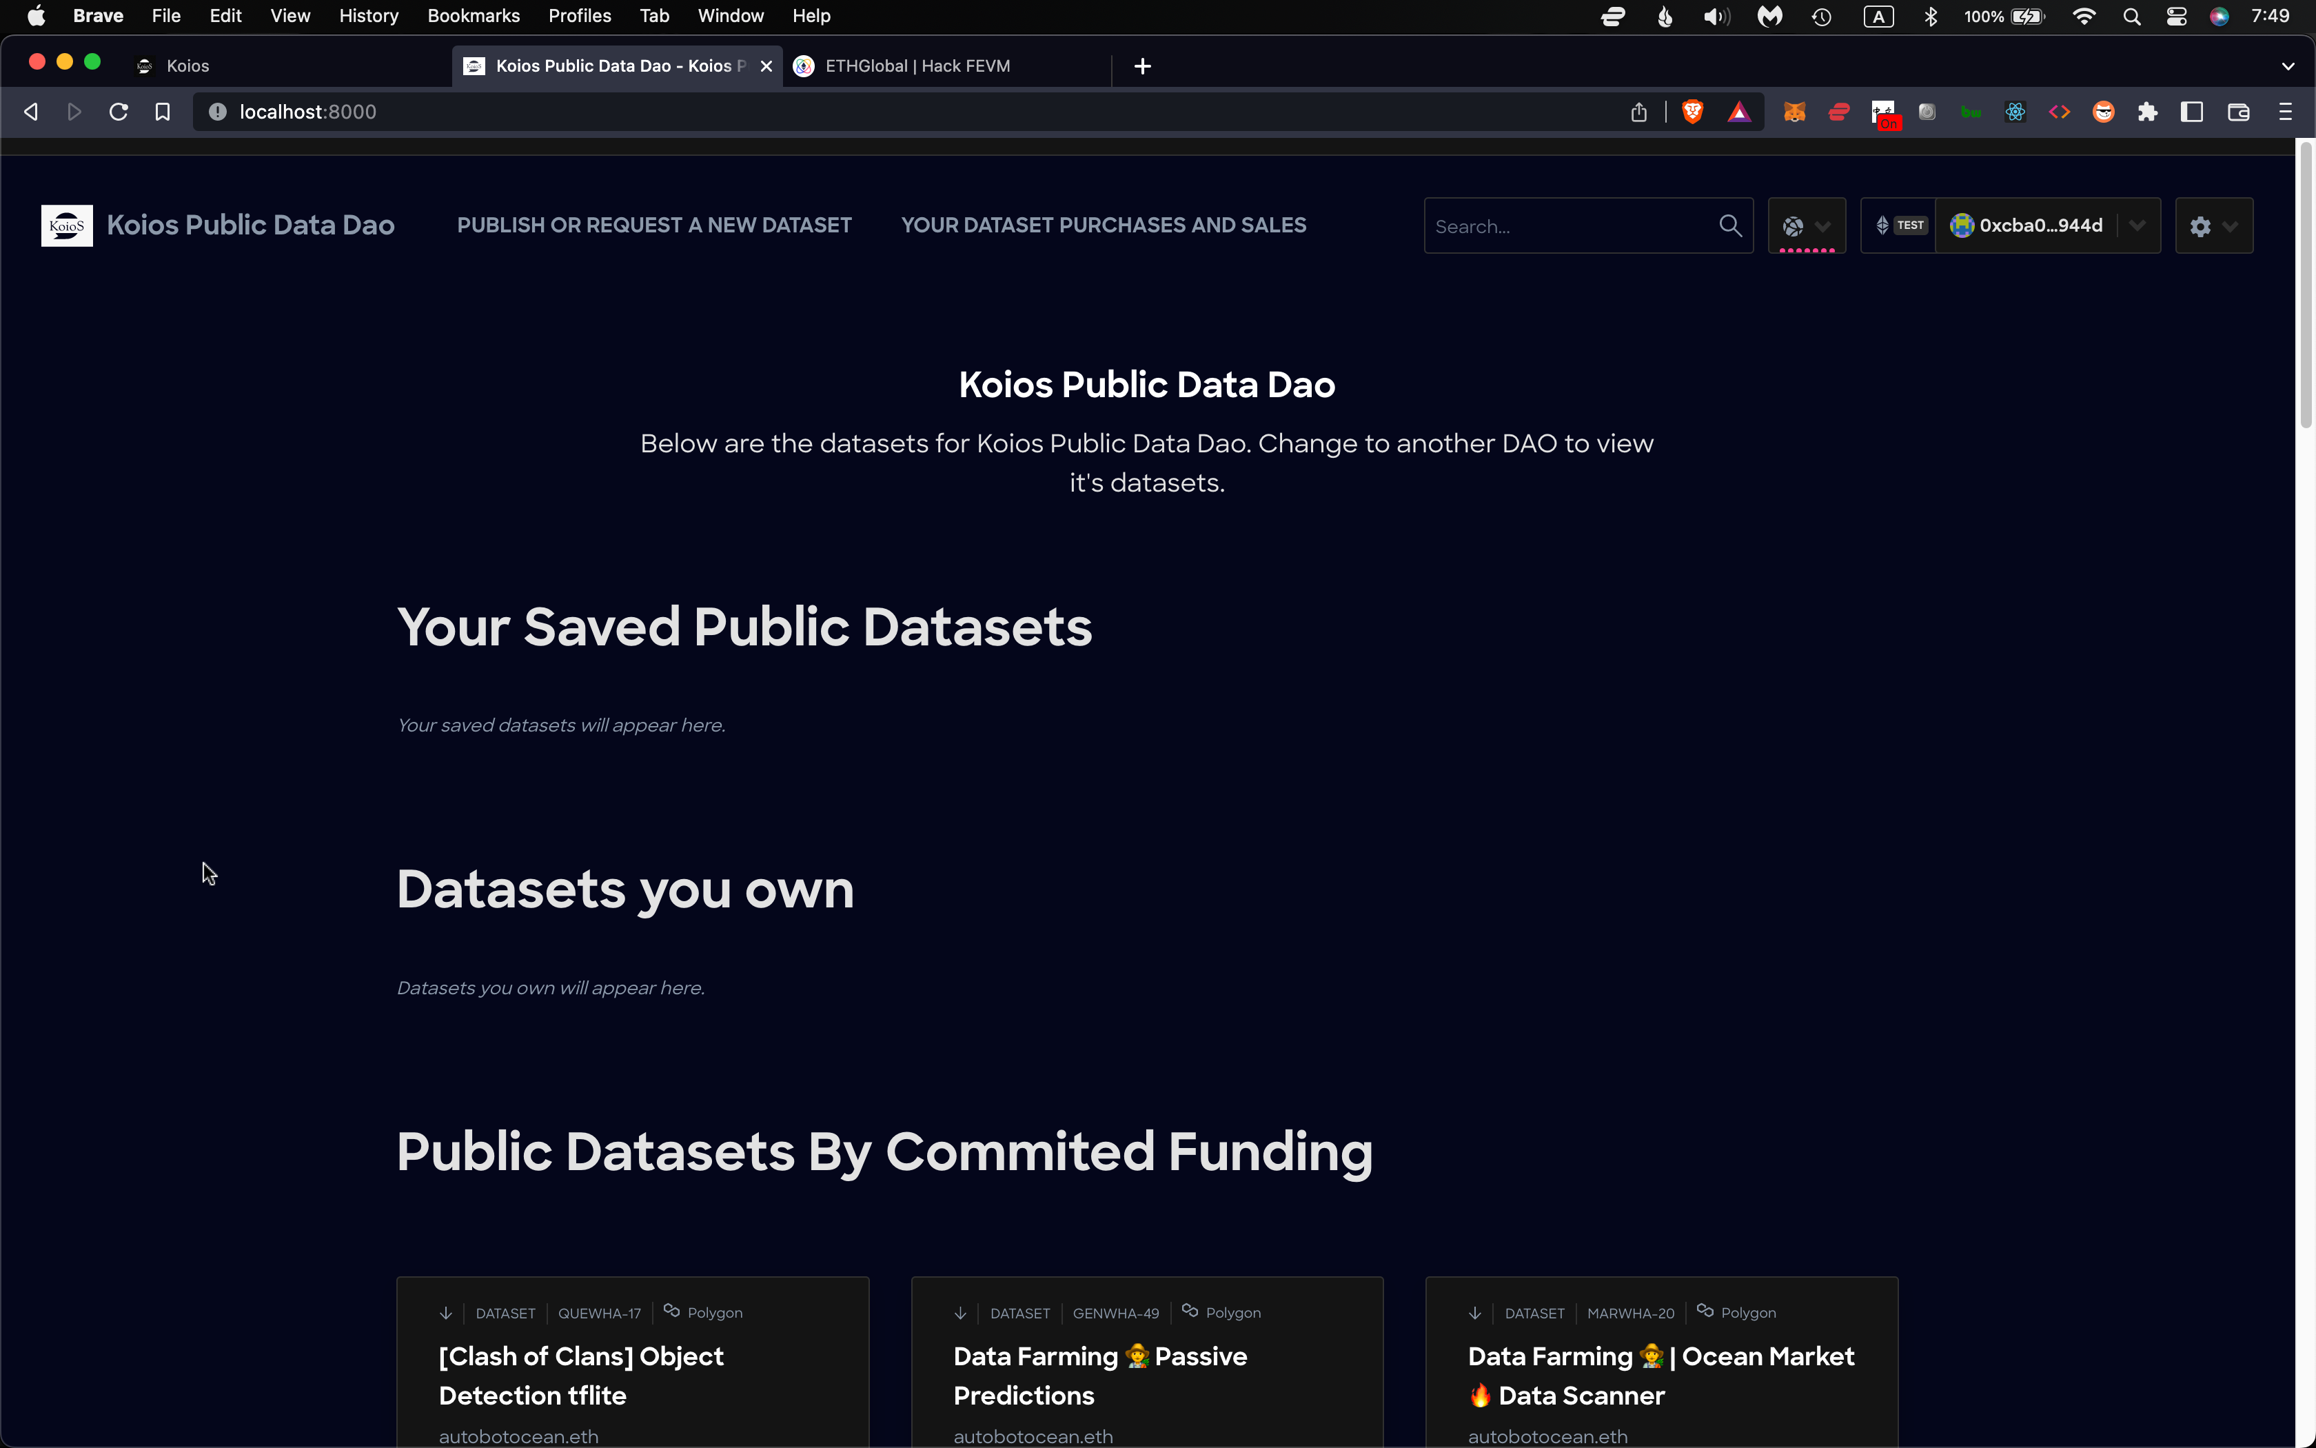Open the Brave hamburger main menu

(2286, 112)
